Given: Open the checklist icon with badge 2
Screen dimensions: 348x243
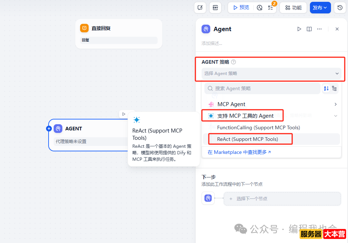Looking at the screenshot, I should click(x=270, y=8).
